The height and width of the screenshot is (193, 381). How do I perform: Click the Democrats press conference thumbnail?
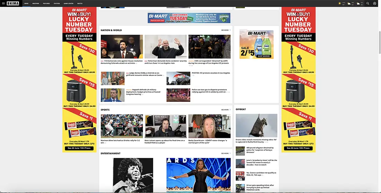122,47
